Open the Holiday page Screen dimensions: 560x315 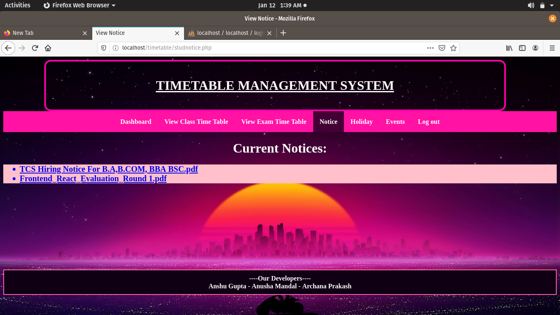[362, 122]
